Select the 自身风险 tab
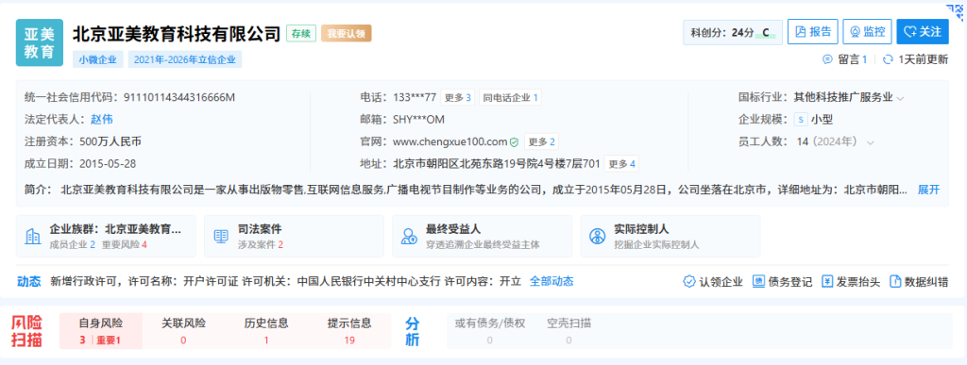 coord(100,331)
